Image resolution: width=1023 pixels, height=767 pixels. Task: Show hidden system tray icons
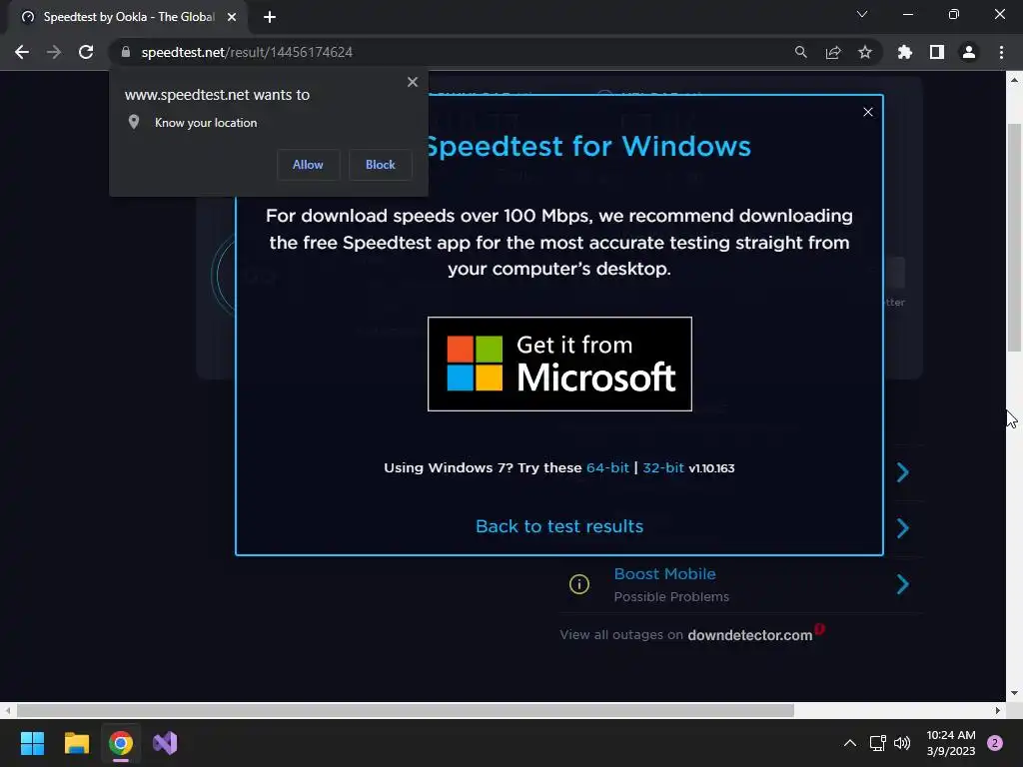(849, 743)
